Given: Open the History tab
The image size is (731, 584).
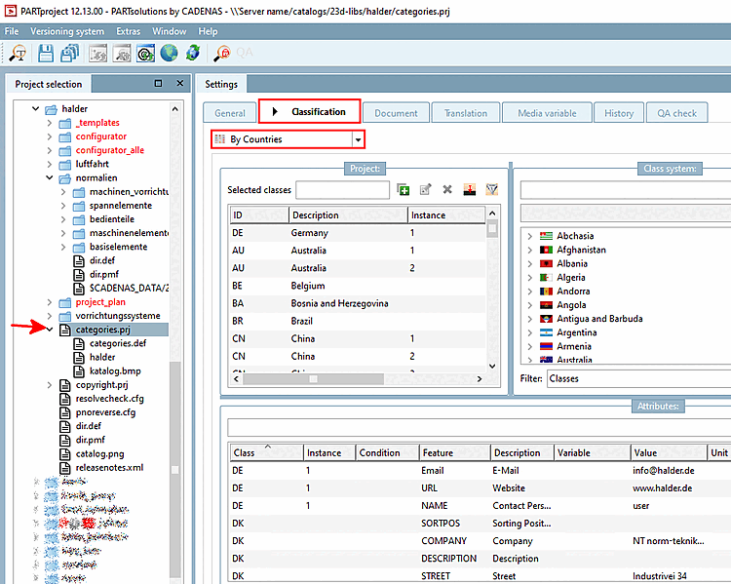Looking at the screenshot, I should (619, 113).
